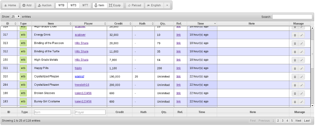Open wannaf player link
Image resolution: width=316 pixels, height=126 pixels.
pyautogui.click(x=79, y=76)
